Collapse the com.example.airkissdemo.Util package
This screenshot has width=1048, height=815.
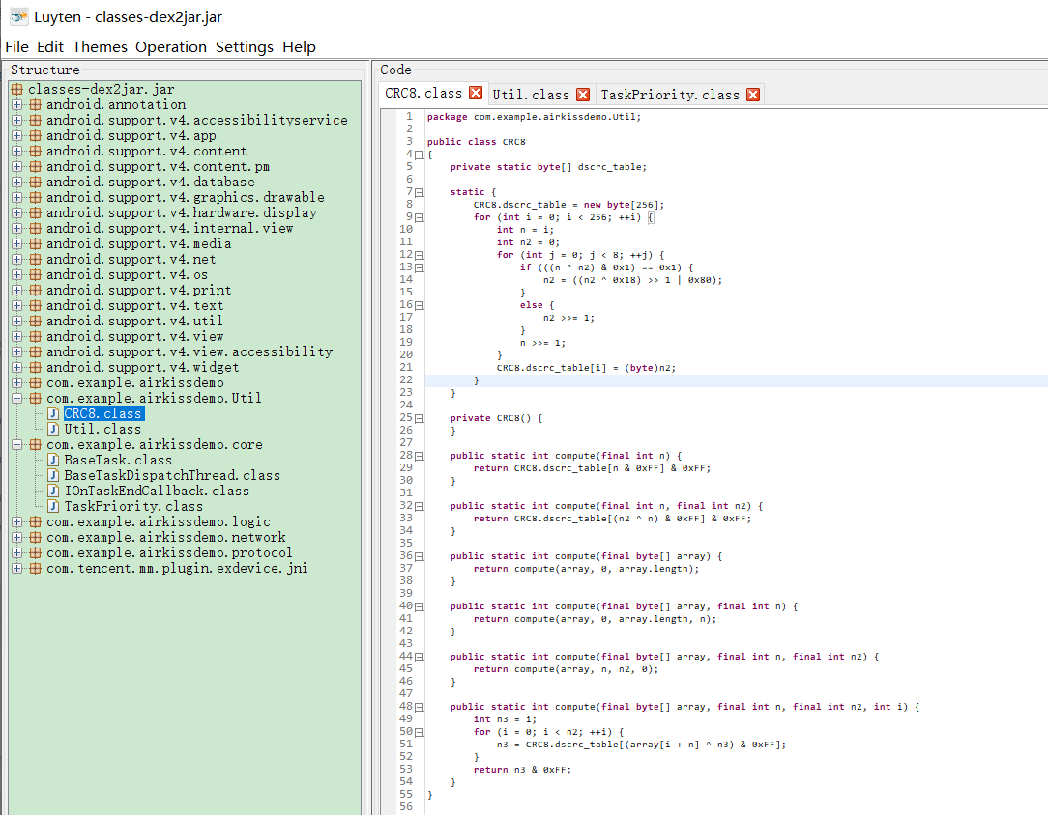[x=17, y=399]
